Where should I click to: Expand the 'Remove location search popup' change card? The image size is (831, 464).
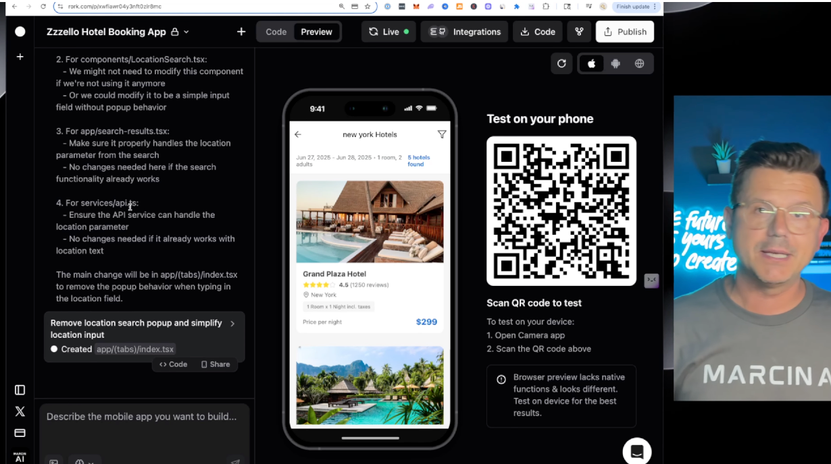point(232,323)
